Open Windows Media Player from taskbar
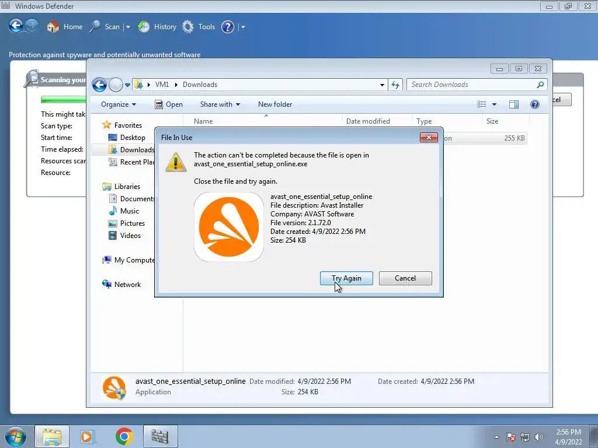The width and height of the screenshot is (598, 448). (88, 436)
